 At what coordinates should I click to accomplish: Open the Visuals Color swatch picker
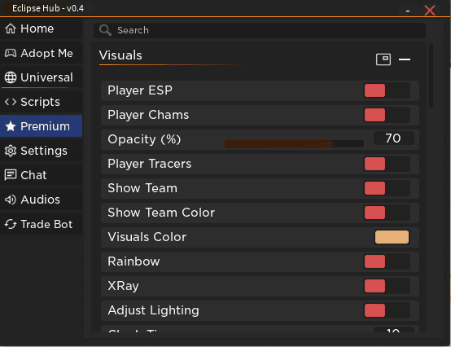pyautogui.click(x=392, y=237)
